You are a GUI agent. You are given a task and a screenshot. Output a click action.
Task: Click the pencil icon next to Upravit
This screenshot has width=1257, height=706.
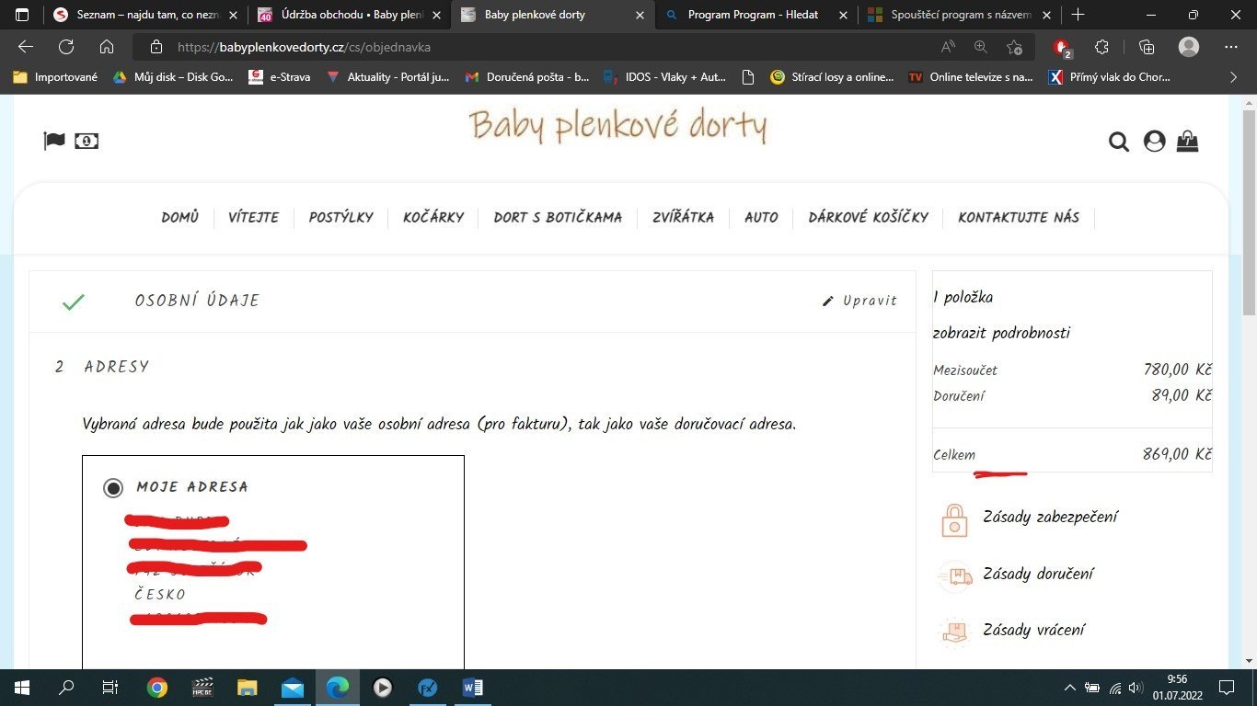pos(828,301)
